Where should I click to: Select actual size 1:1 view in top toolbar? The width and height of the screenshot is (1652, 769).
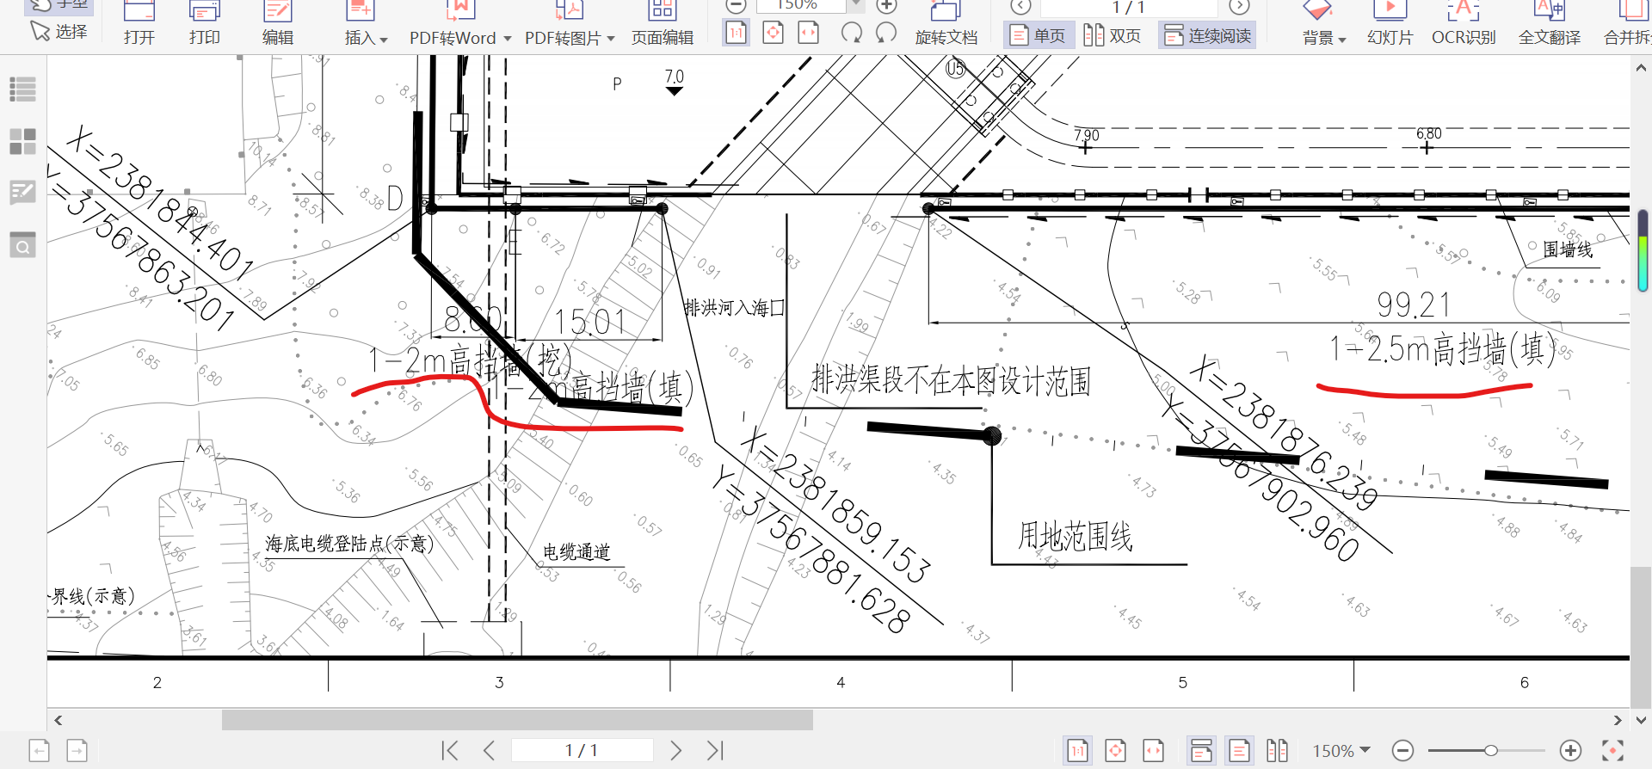(x=737, y=34)
